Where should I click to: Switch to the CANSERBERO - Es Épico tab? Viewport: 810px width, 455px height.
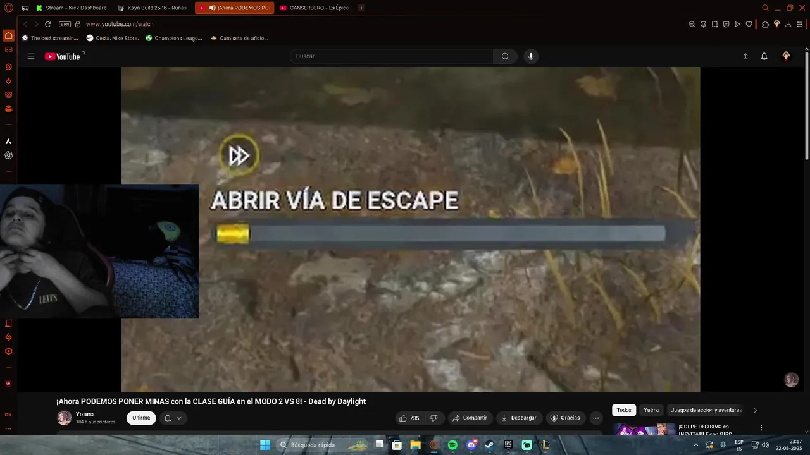315,8
